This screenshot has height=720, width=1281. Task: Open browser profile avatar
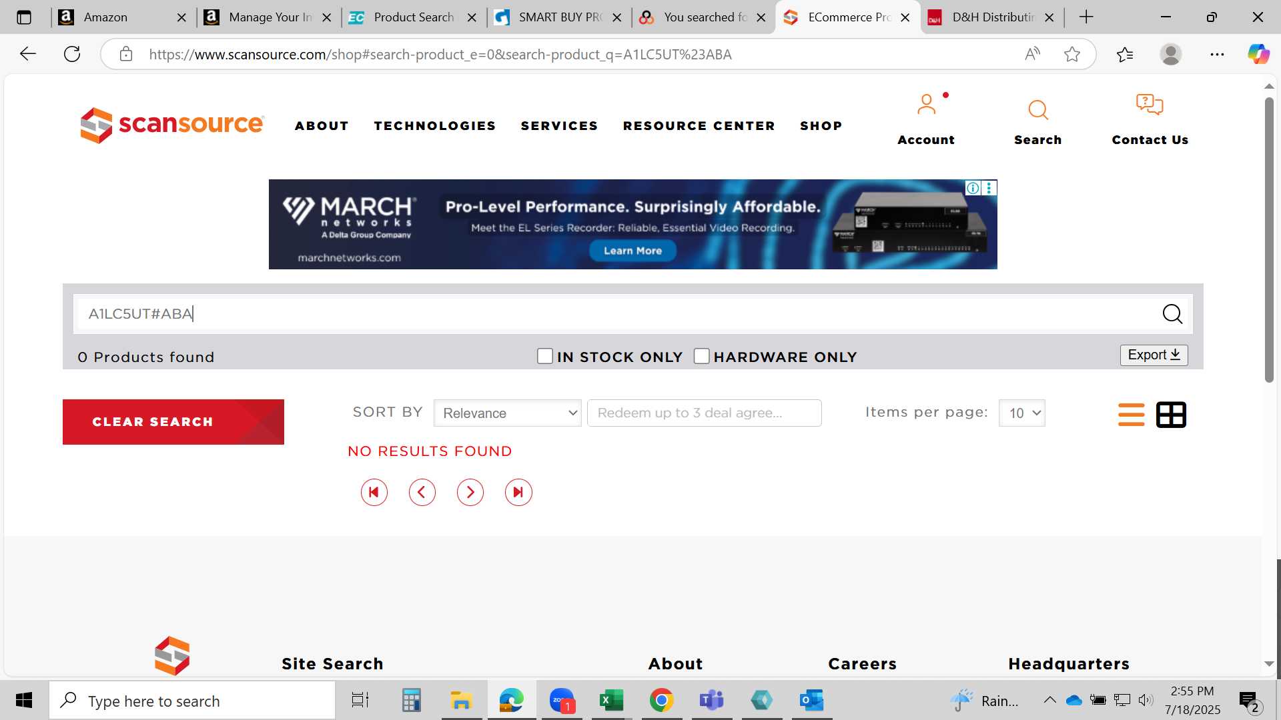1170,54
